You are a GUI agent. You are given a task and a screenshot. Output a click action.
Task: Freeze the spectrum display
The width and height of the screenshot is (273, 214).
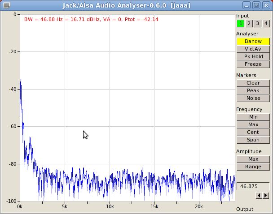253,64
